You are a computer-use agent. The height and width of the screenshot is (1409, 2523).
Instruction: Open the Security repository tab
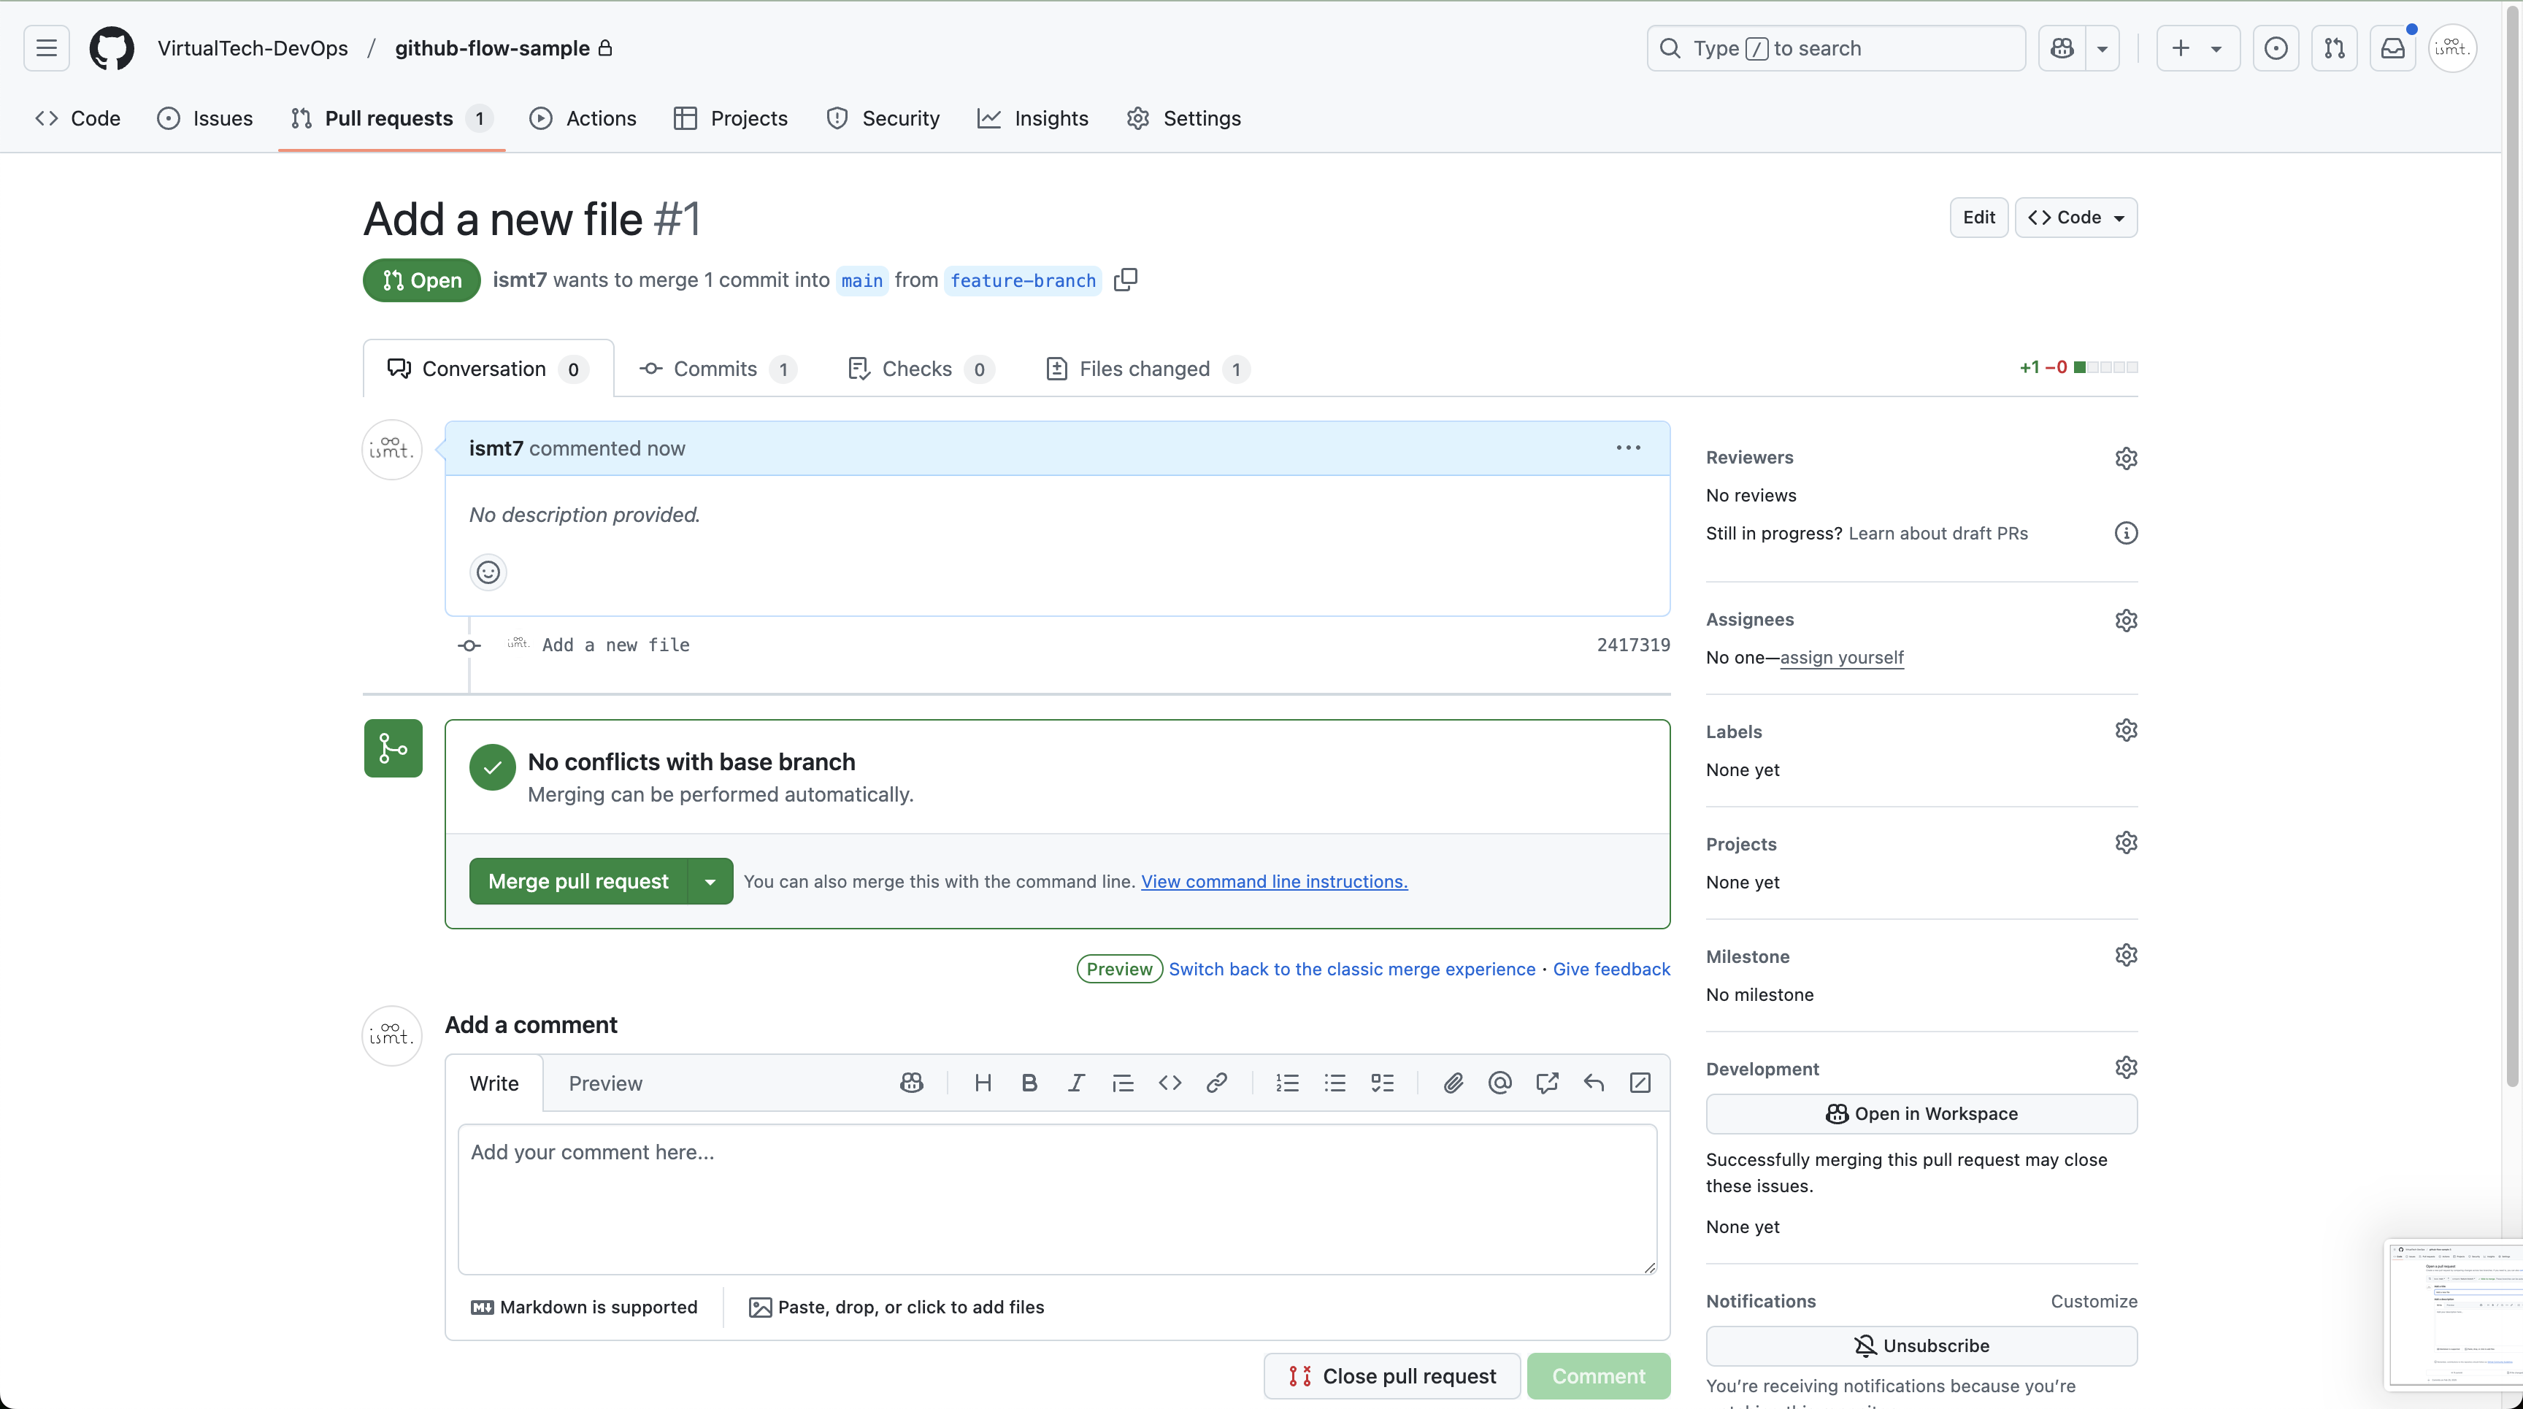pyautogui.click(x=883, y=118)
